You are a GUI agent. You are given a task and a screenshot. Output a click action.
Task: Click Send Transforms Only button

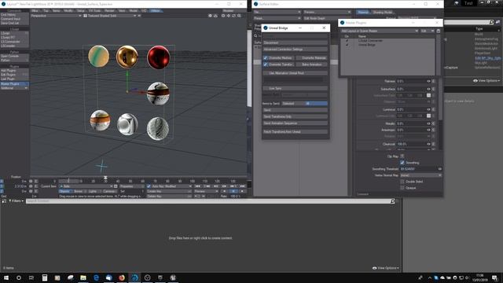click(x=296, y=116)
